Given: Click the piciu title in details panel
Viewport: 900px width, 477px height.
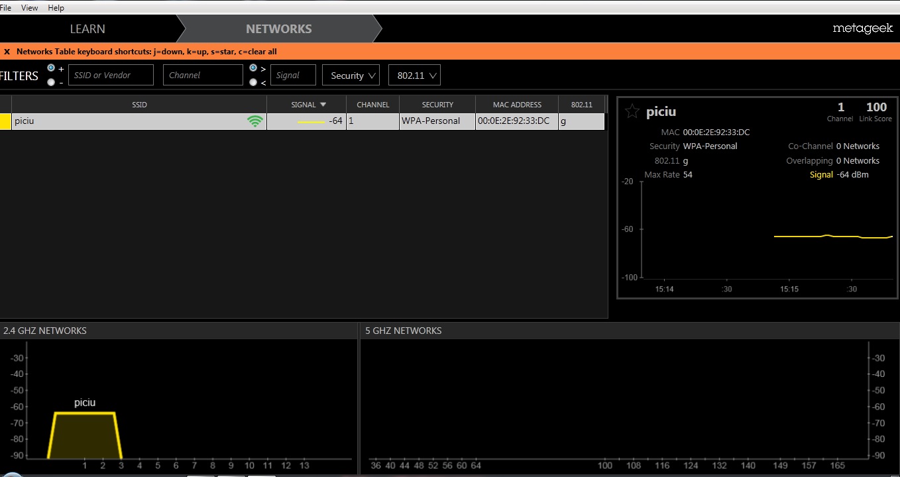Looking at the screenshot, I should point(661,112).
